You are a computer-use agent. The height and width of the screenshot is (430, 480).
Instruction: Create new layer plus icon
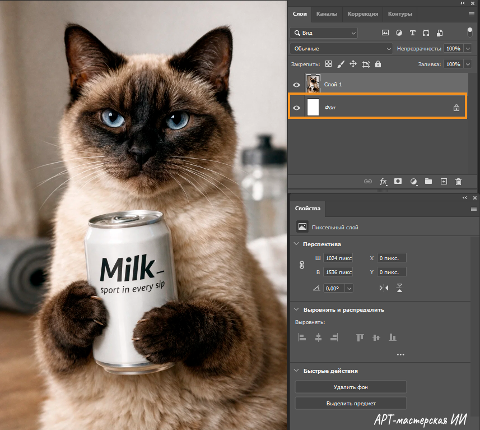click(x=444, y=182)
